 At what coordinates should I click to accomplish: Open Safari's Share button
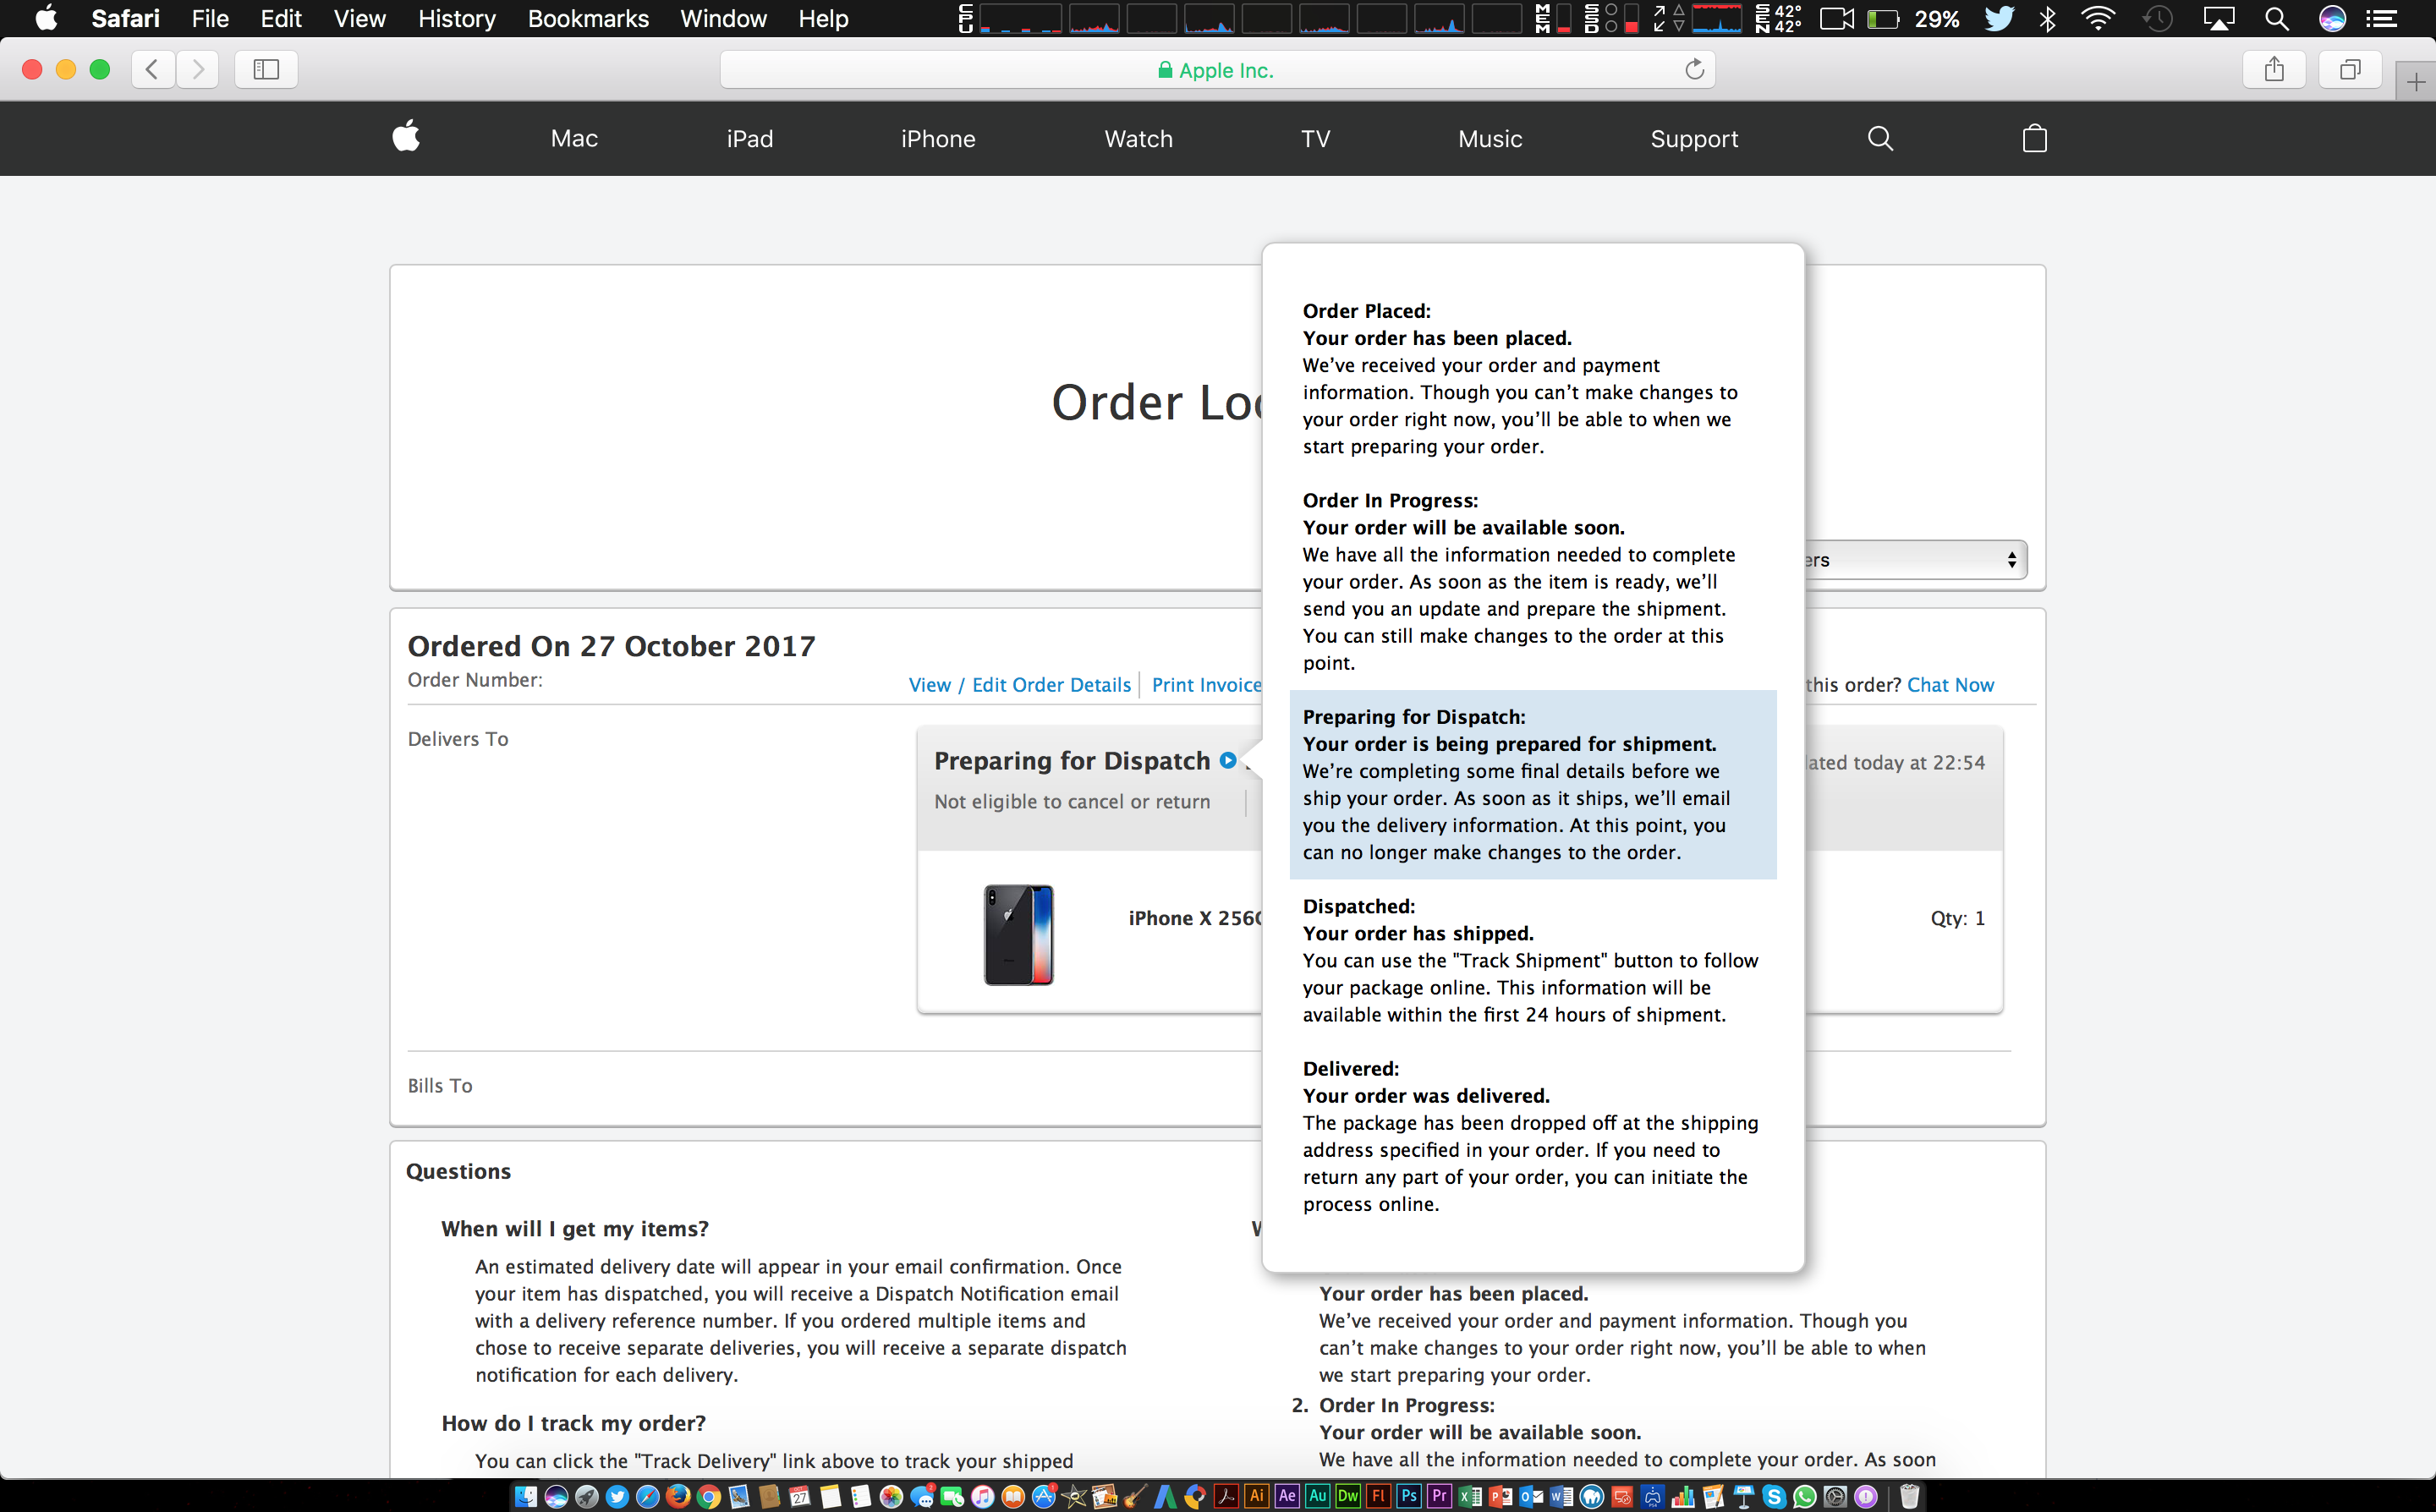pos(2274,69)
